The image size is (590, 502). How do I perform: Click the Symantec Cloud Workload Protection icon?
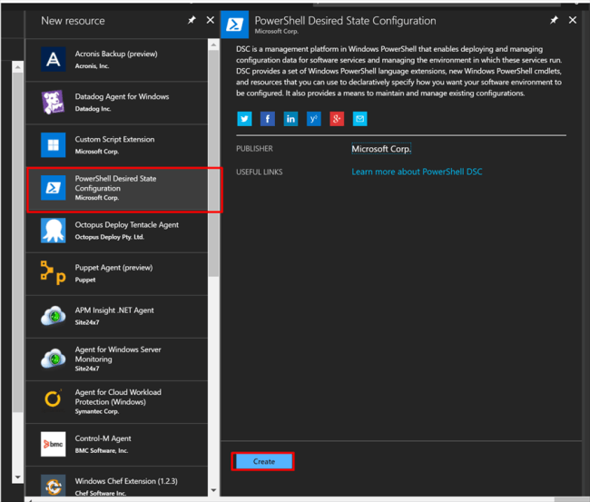[53, 399]
